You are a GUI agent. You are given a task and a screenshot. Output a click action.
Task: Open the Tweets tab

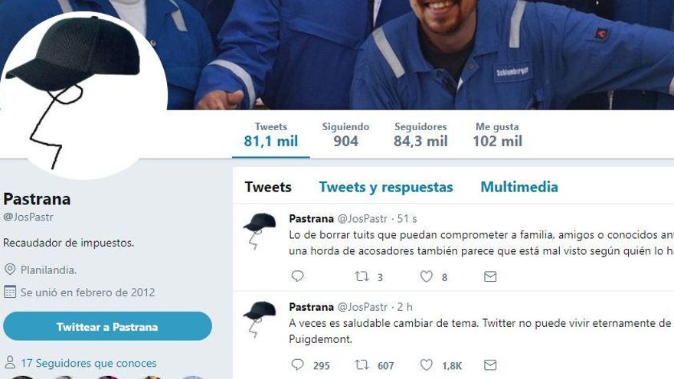tap(268, 187)
